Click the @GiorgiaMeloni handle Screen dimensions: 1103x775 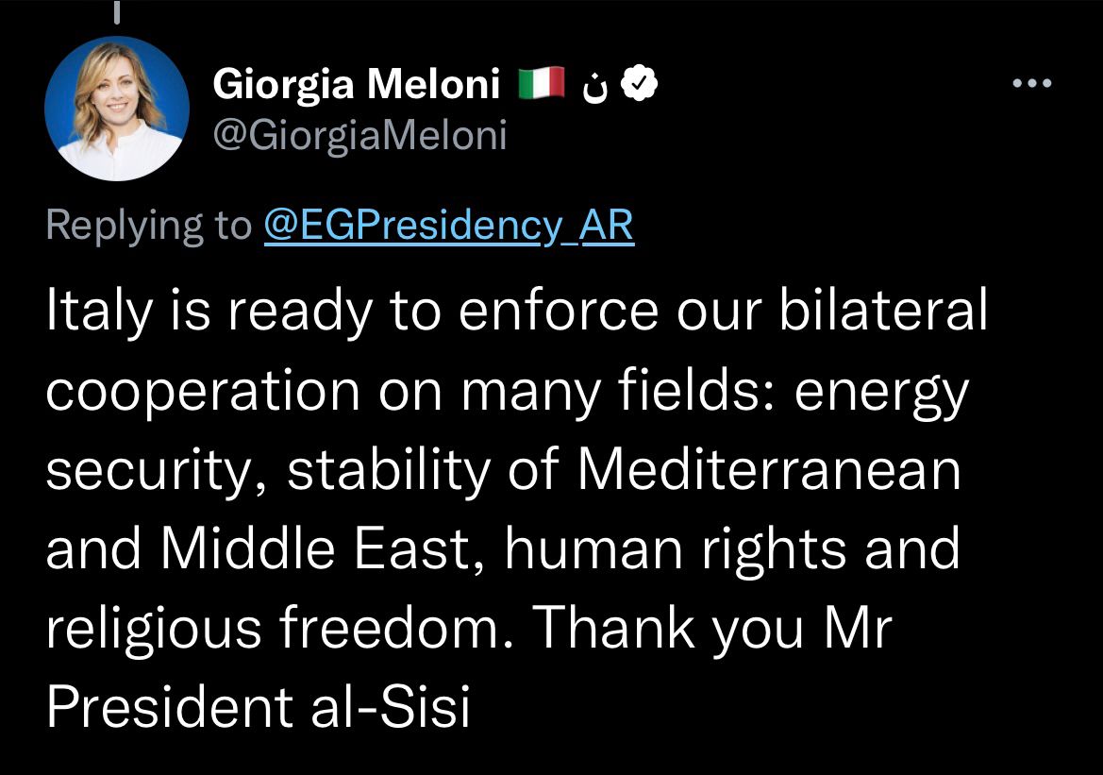[360, 136]
